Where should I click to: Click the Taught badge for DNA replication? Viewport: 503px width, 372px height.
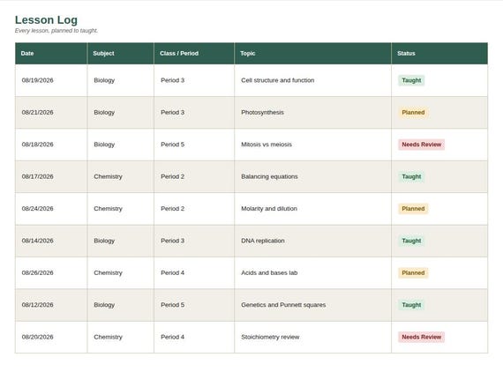[411, 241]
